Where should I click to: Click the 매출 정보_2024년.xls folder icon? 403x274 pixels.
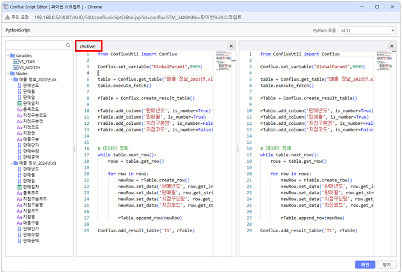click(15, 163)
